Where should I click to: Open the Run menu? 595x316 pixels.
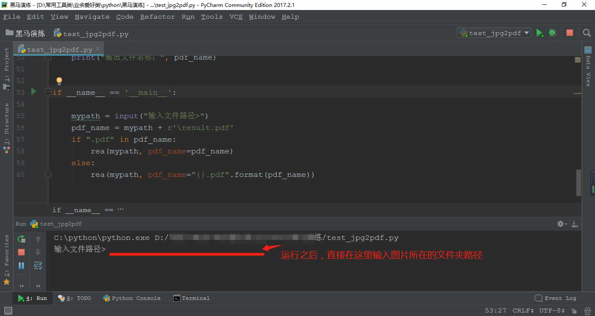[188, 17]
